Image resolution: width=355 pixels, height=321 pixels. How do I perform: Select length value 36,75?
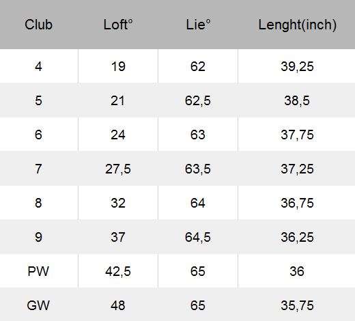pos(297,204)
